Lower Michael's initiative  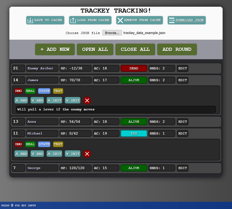pyautogui.click(x=73, y=154)
